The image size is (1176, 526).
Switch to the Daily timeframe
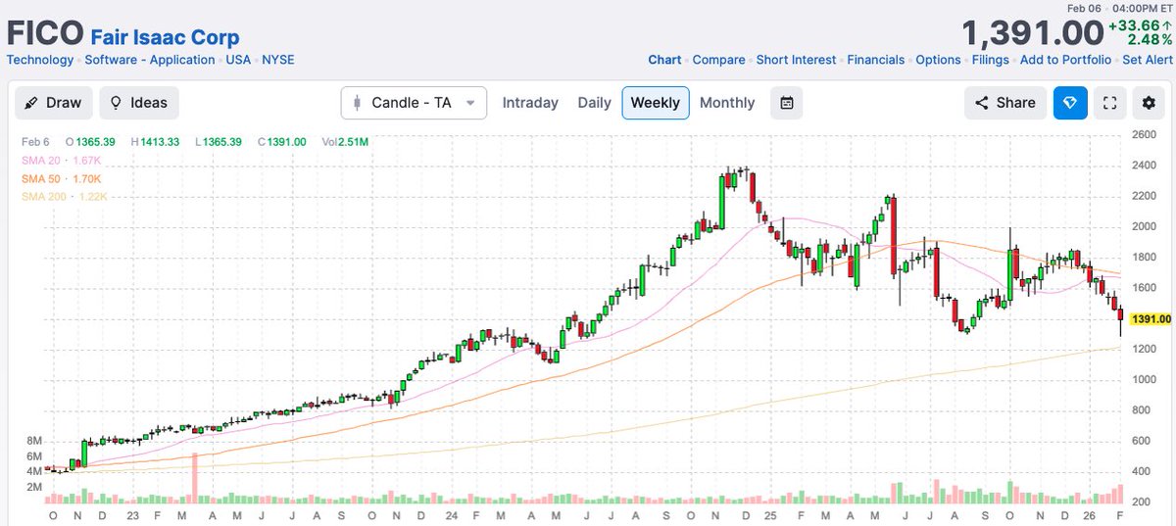click(594, 103)
